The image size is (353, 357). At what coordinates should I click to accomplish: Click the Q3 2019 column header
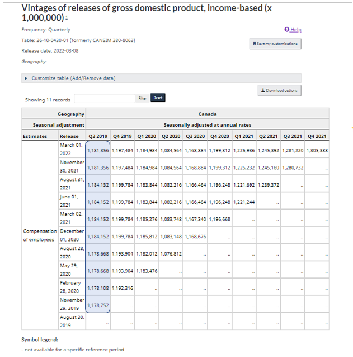pos(98,136)
